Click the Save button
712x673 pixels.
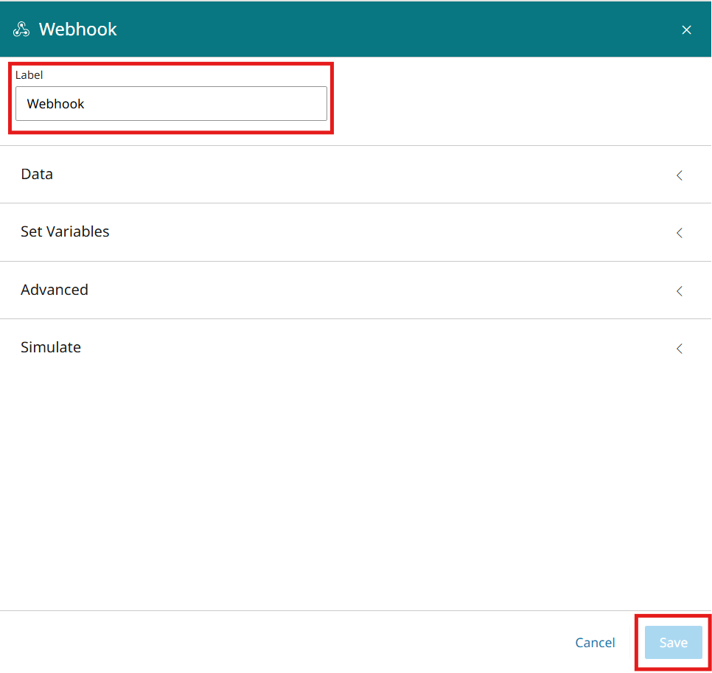point(674,643)
